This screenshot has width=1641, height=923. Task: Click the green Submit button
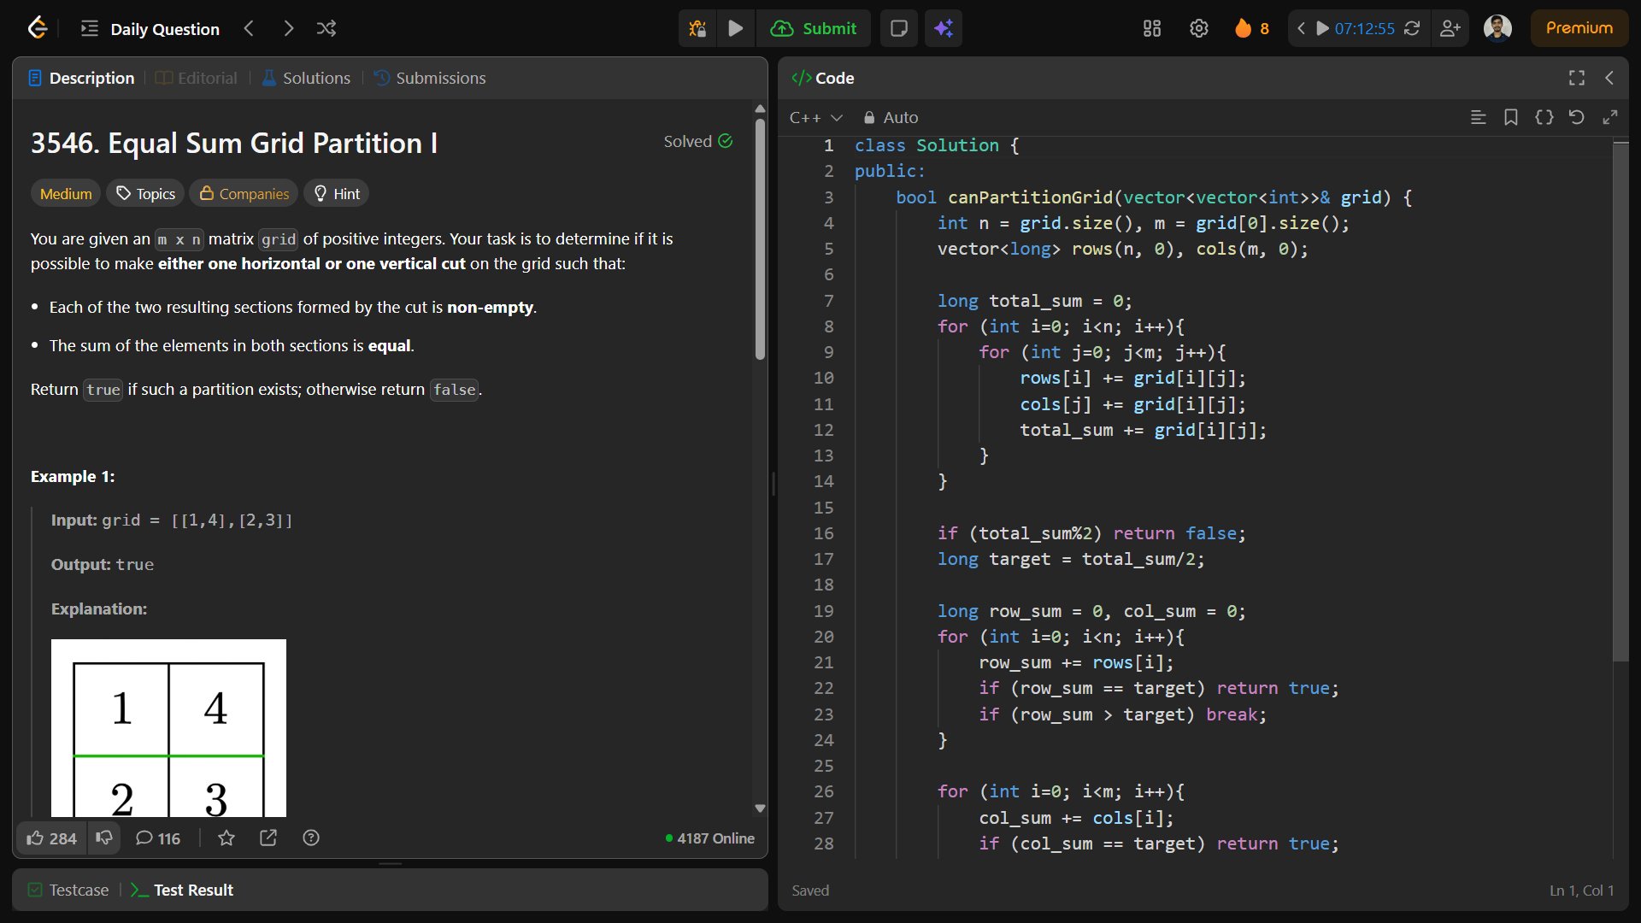(x=814, y=28)
